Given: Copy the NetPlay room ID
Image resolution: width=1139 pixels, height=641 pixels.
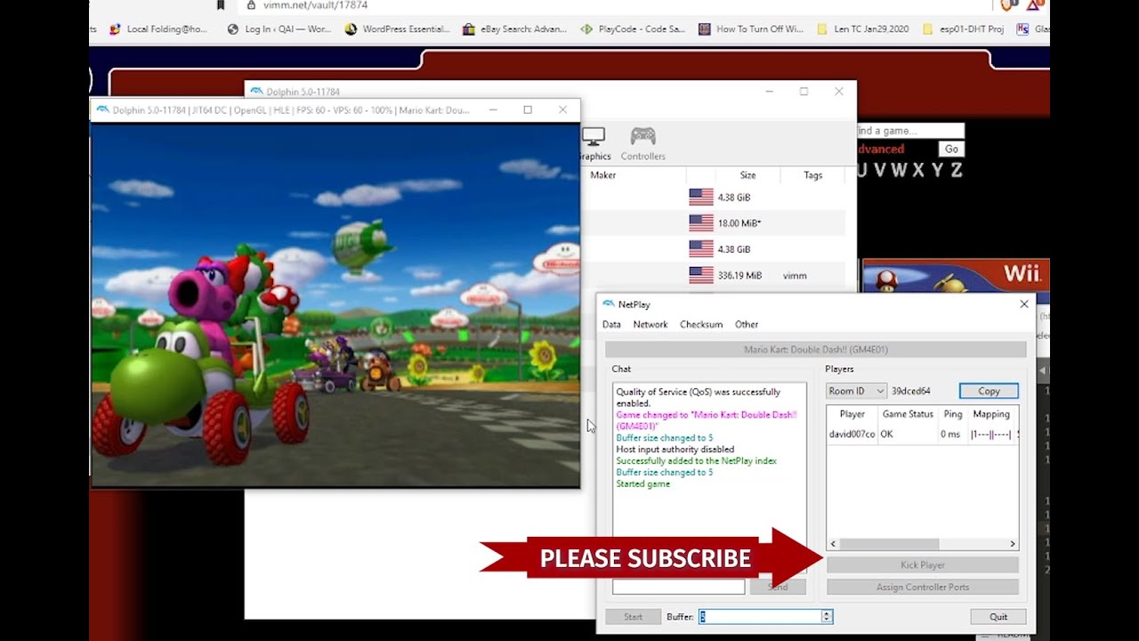Looking at the screenshot, I should [x=989, y=391].
